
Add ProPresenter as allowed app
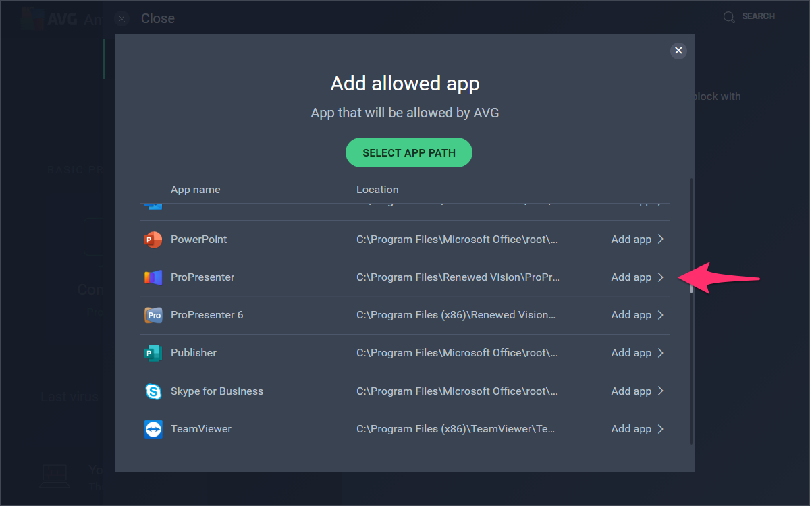(638, 277)
